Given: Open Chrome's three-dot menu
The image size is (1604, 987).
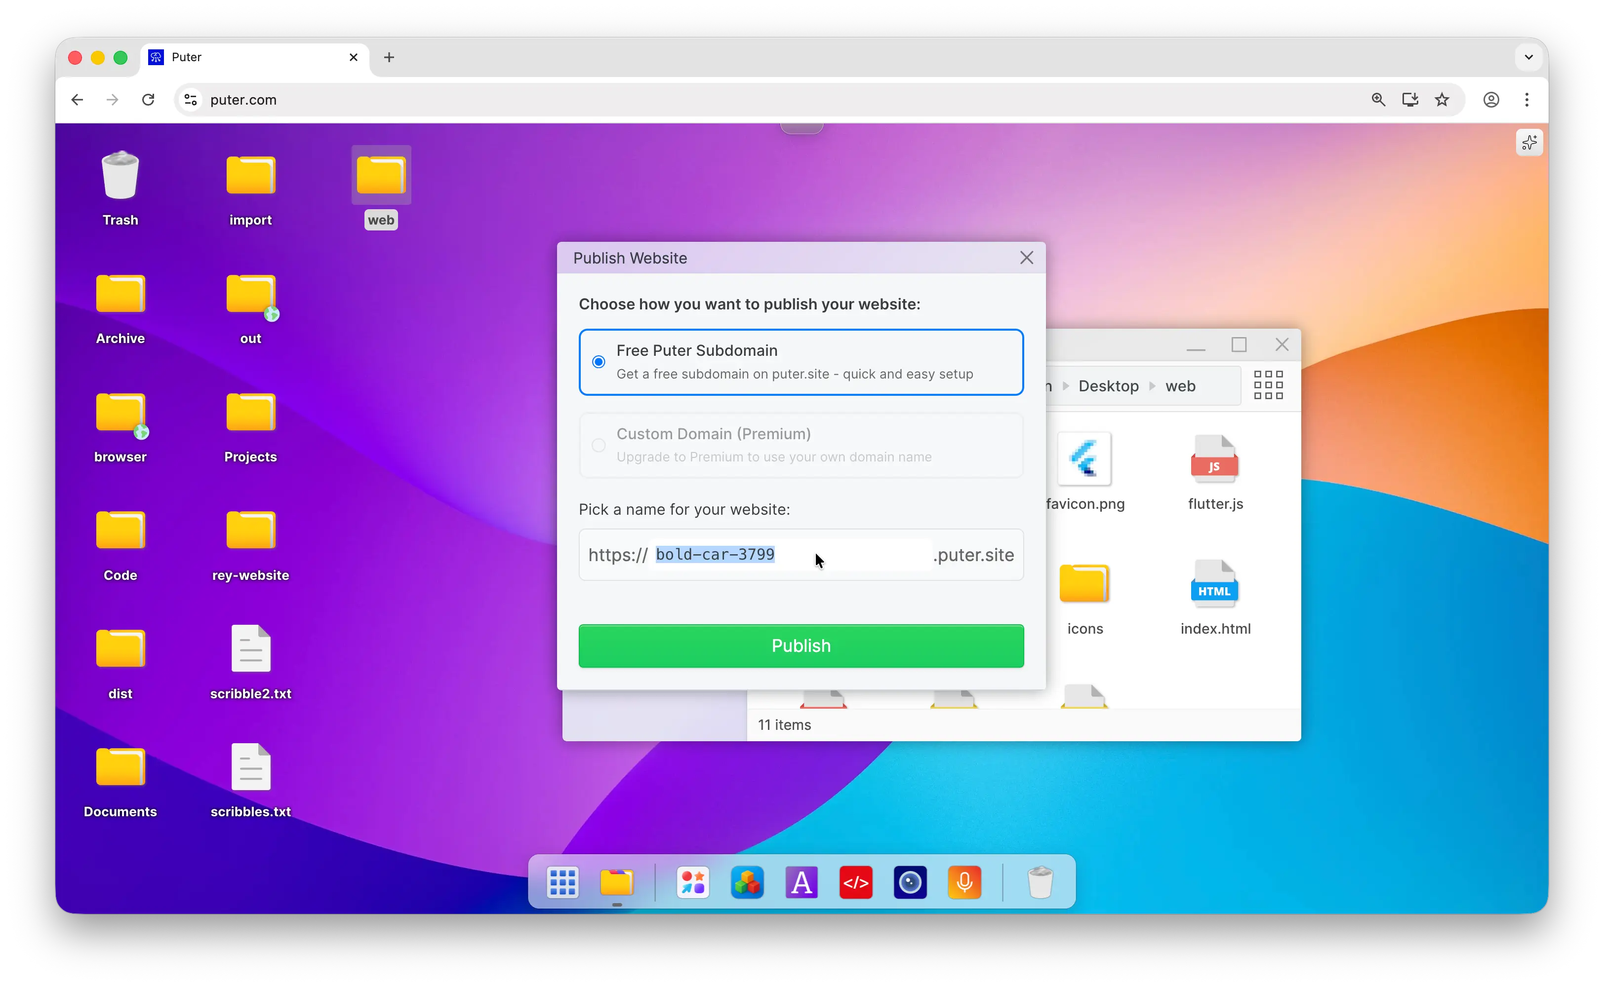Looking at the screenshot, I should click(x=1527, y=99).
